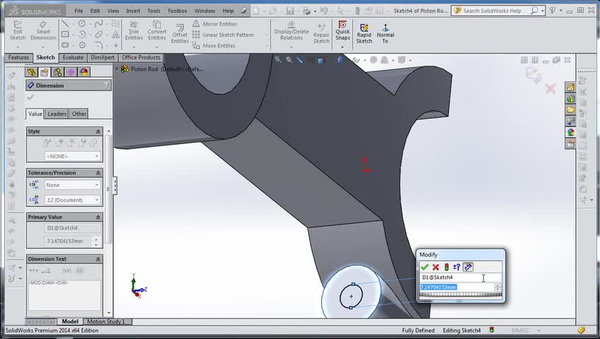The image size is (600, 339).
Task: Switch to the Other tab
Action: 79,114
